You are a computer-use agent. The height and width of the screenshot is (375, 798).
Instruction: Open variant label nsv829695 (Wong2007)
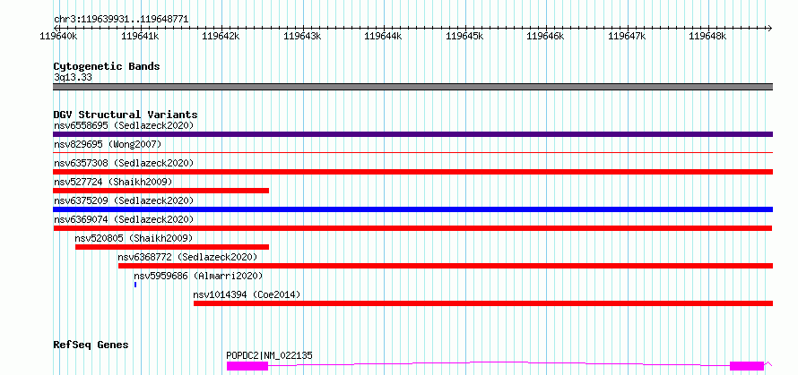point(108,144)
